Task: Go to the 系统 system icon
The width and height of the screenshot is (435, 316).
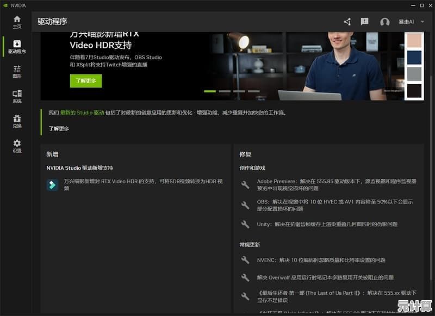Action: click(17, 96)
